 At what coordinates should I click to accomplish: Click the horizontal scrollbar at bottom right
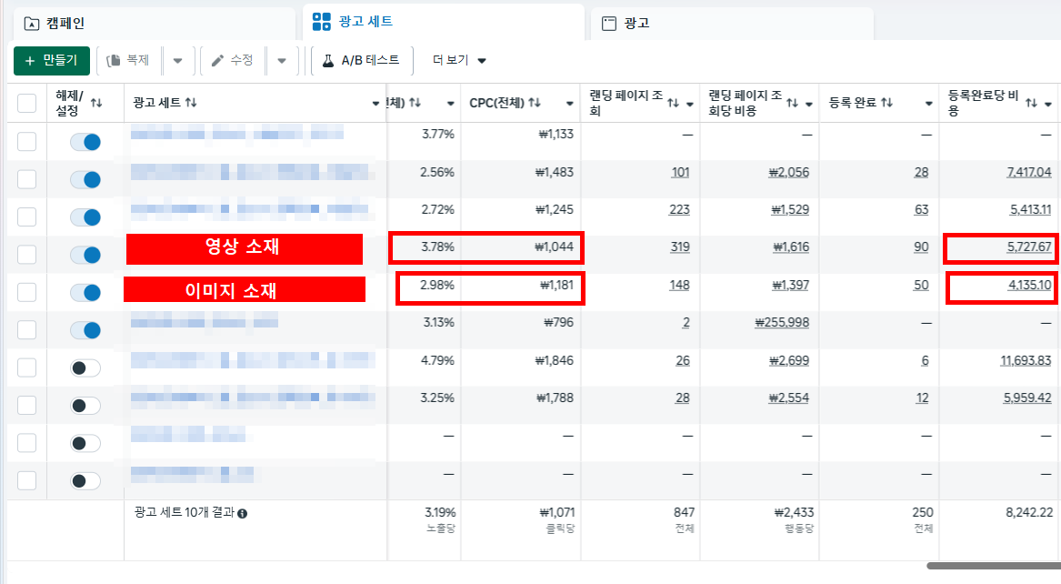991,566
